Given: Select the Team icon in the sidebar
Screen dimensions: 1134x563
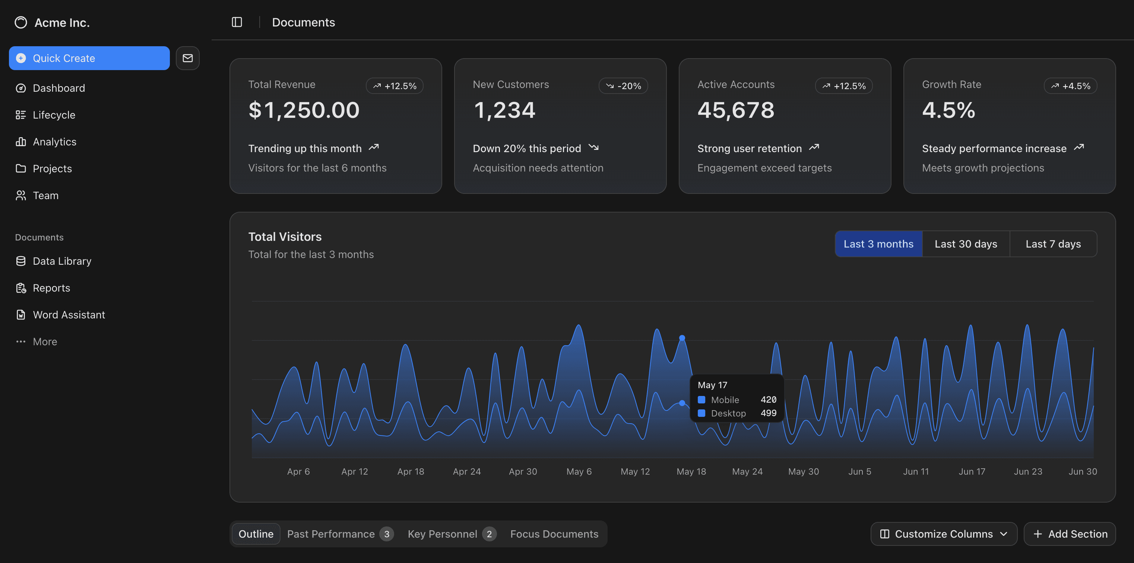Looking at the screenshot, I should click(x=21, y=195).
